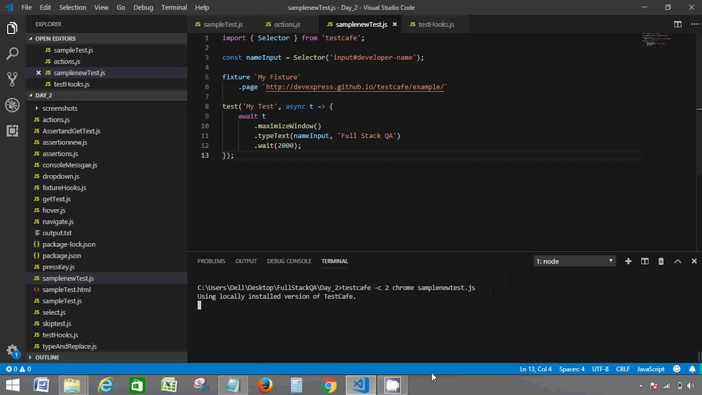
Task: Open the Help menu
Action: (x=202, y=7)
